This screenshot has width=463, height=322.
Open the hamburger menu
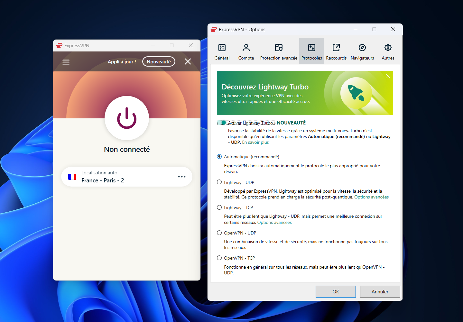point(66,62)
